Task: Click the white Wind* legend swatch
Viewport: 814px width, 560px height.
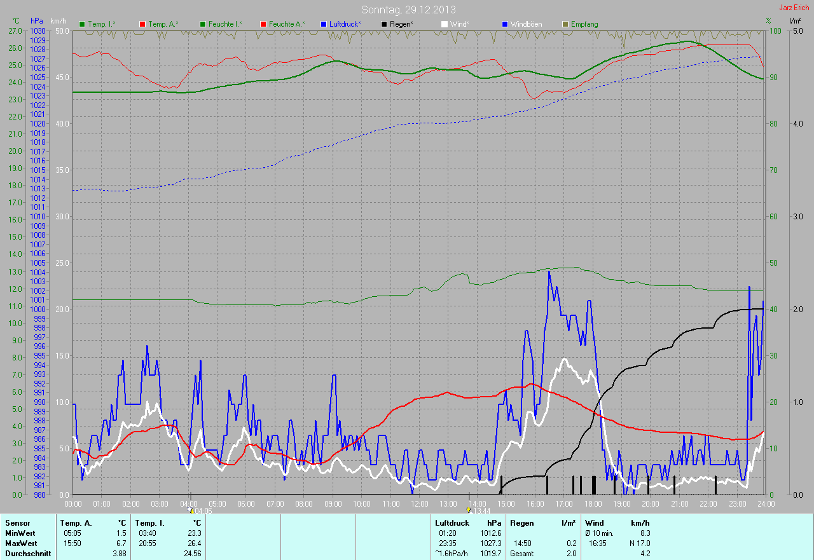Action: pos(445,24)
